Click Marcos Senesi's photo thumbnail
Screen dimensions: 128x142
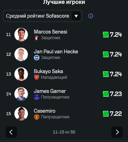click(x=21, y=35)
